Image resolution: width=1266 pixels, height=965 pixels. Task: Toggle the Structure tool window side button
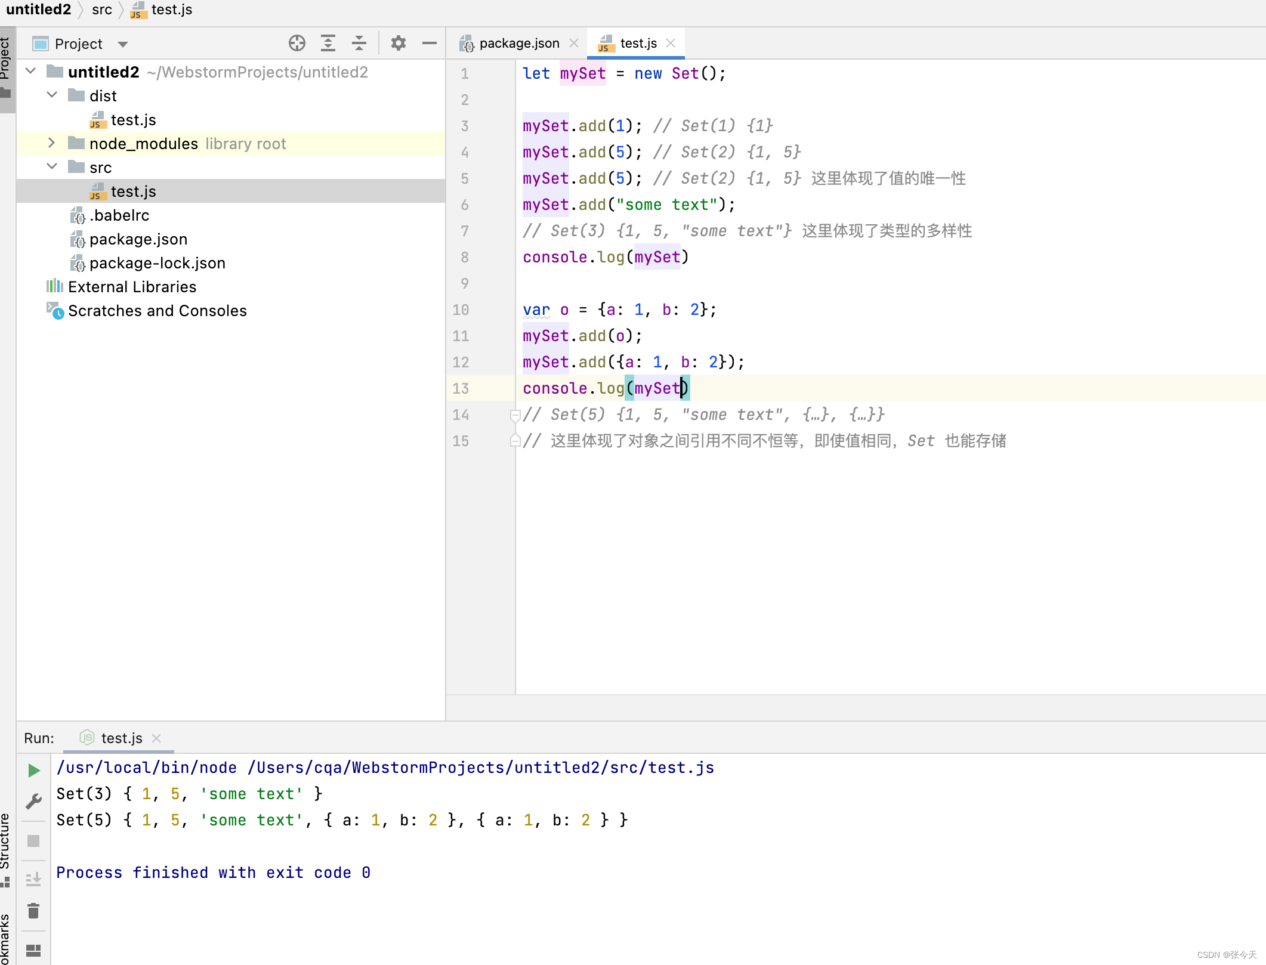pos(5,847)
